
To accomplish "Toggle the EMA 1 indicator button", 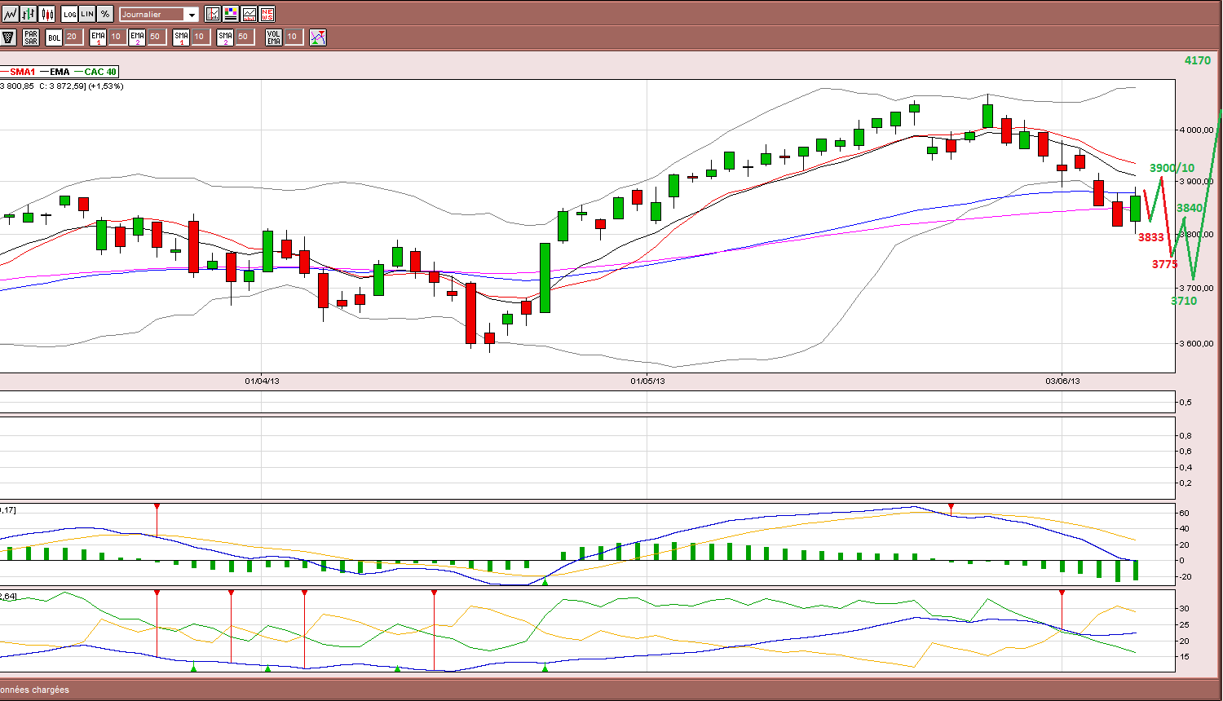I will [x=98, y=37].
